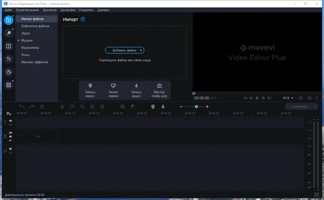324x200 pixels.
Task: Open the 16:9 aspect ratio dropdown
Action: click(x=288, y=98)
